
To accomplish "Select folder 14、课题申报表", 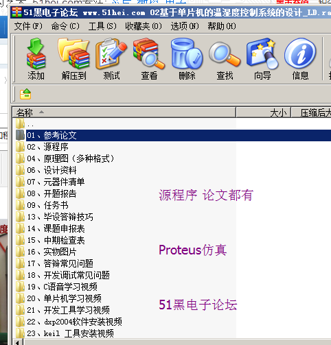I will [50, 228].
